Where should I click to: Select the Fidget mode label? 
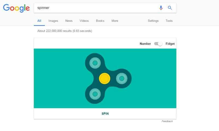click(x=170, y=44)
